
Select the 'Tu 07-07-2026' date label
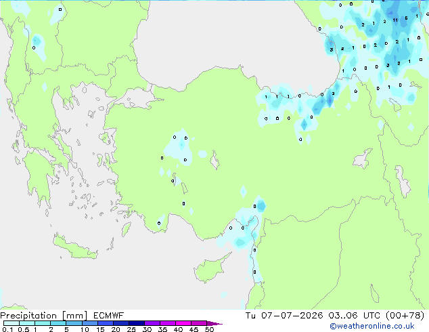[284, 316]
